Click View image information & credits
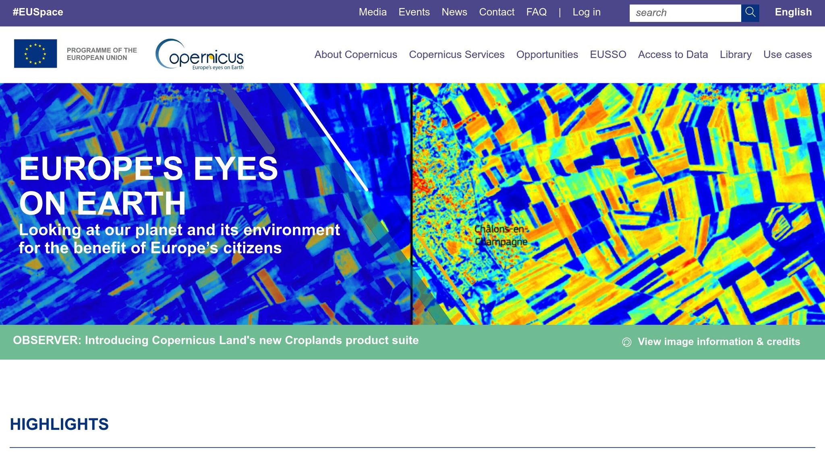 click(719, 342)
